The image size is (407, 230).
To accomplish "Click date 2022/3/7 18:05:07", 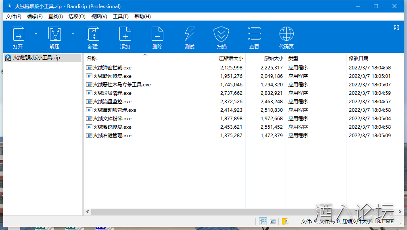I will (x=369, y=85).
